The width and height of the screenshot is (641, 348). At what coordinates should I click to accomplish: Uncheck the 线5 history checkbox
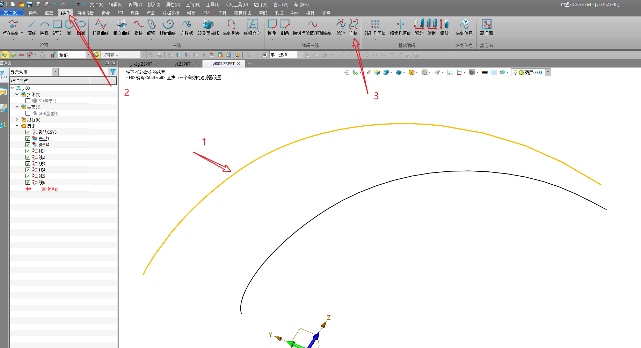28,176
